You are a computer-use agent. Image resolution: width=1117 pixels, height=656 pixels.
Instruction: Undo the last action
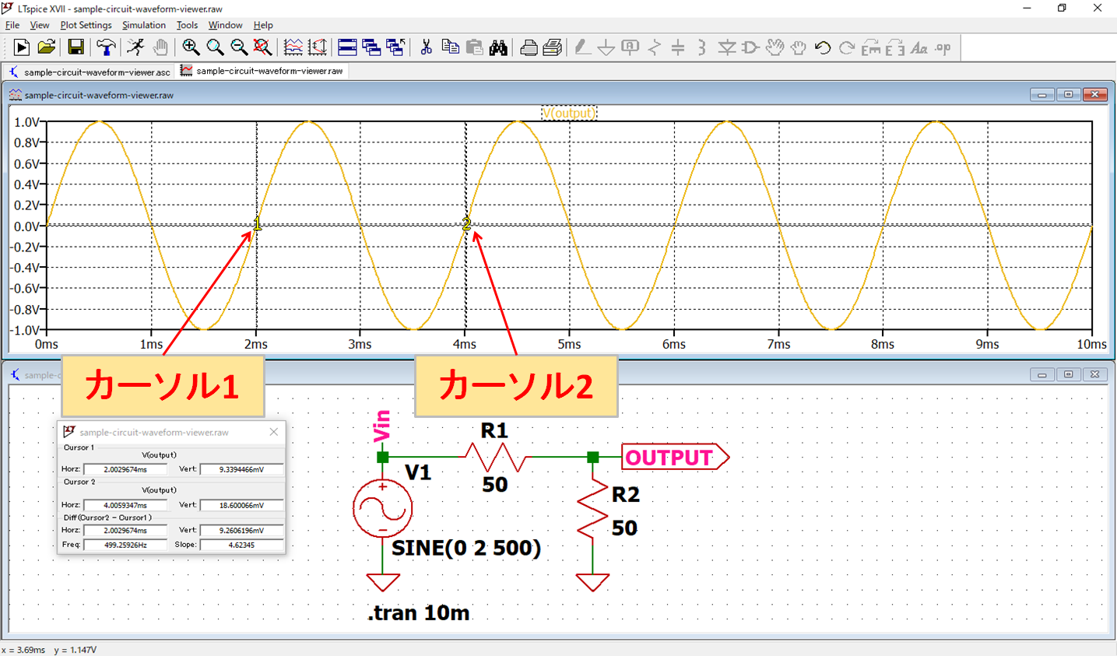[x=822, y=47]
